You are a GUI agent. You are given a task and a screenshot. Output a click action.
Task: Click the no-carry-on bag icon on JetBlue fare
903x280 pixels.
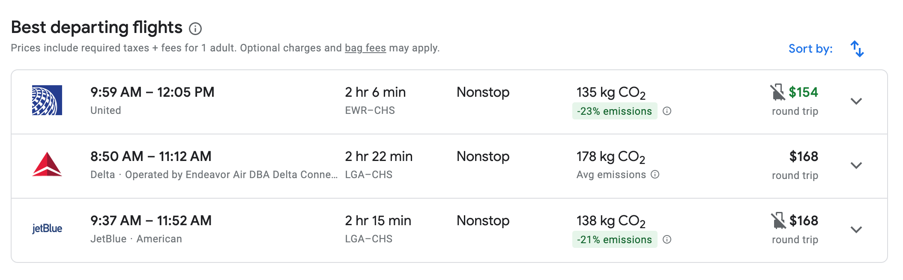(x=778, y=220)
